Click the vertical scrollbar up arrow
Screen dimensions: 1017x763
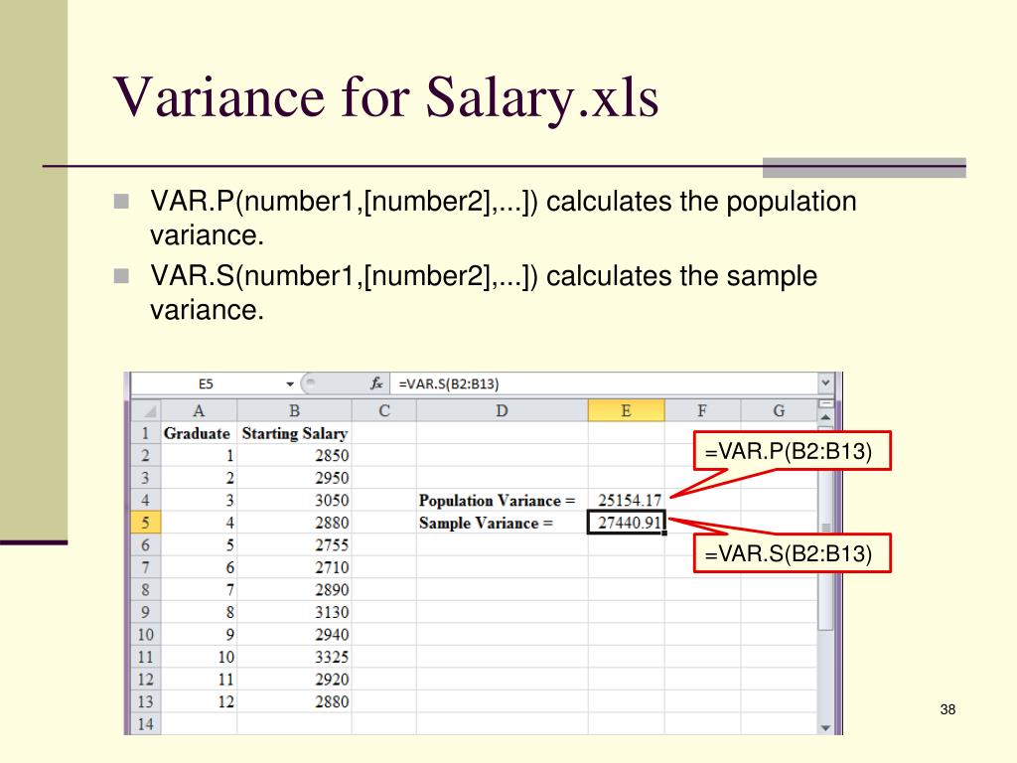(x=825, y=417)
